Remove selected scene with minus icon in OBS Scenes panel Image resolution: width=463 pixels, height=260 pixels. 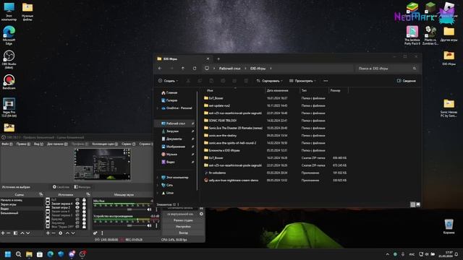tap(9, 233)
